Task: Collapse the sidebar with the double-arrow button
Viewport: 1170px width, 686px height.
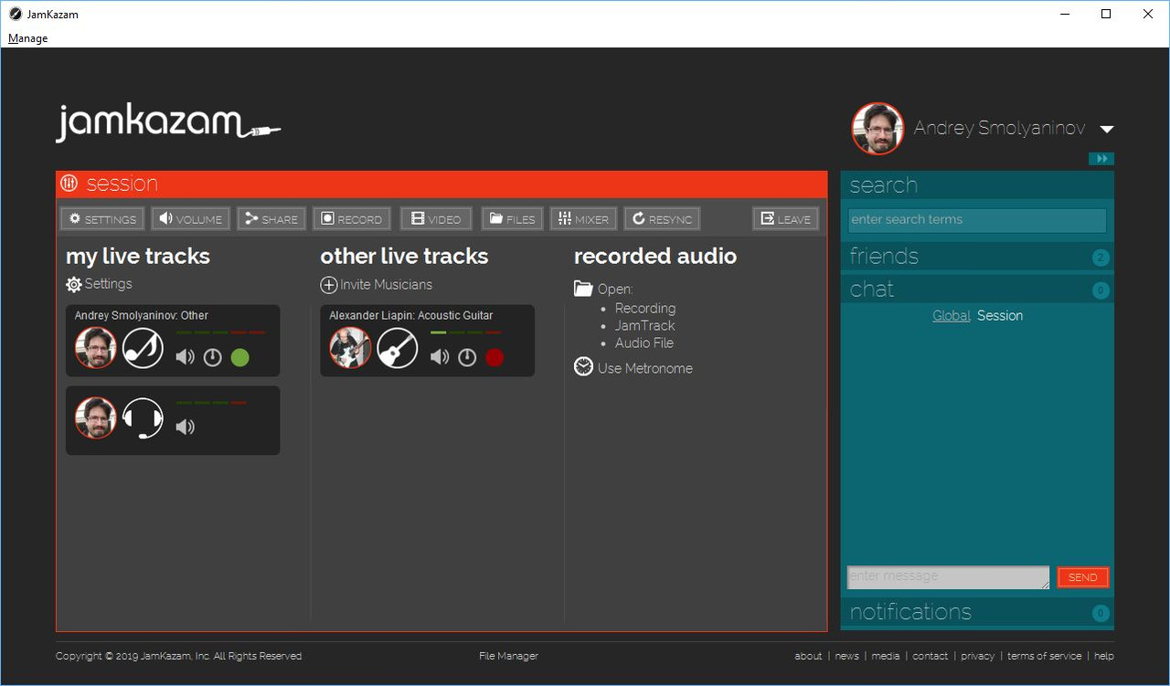Action: click(x=1101, y=159)
